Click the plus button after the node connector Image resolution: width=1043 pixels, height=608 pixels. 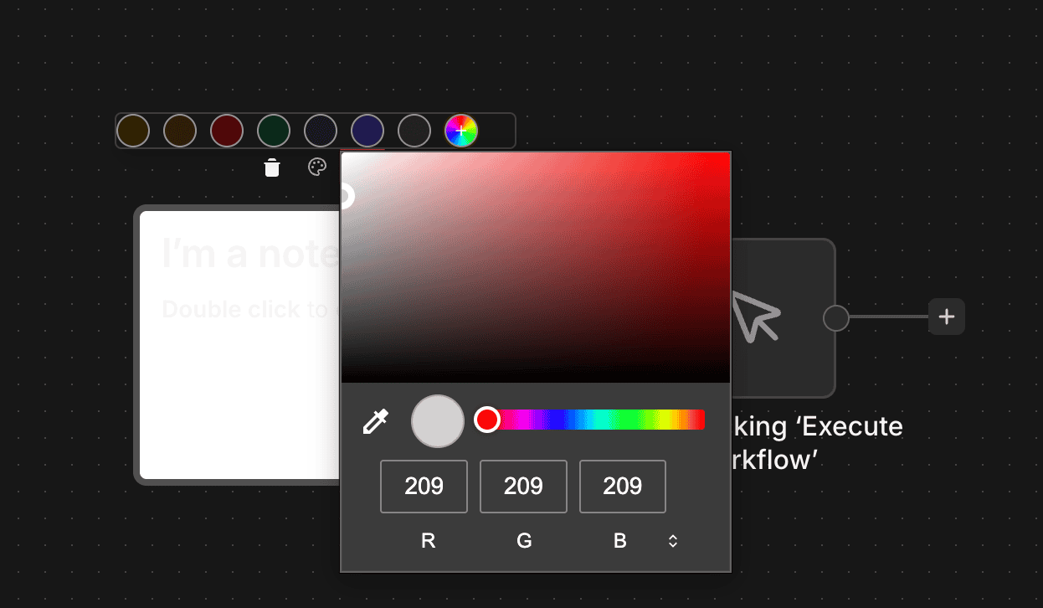coord(947,317)
